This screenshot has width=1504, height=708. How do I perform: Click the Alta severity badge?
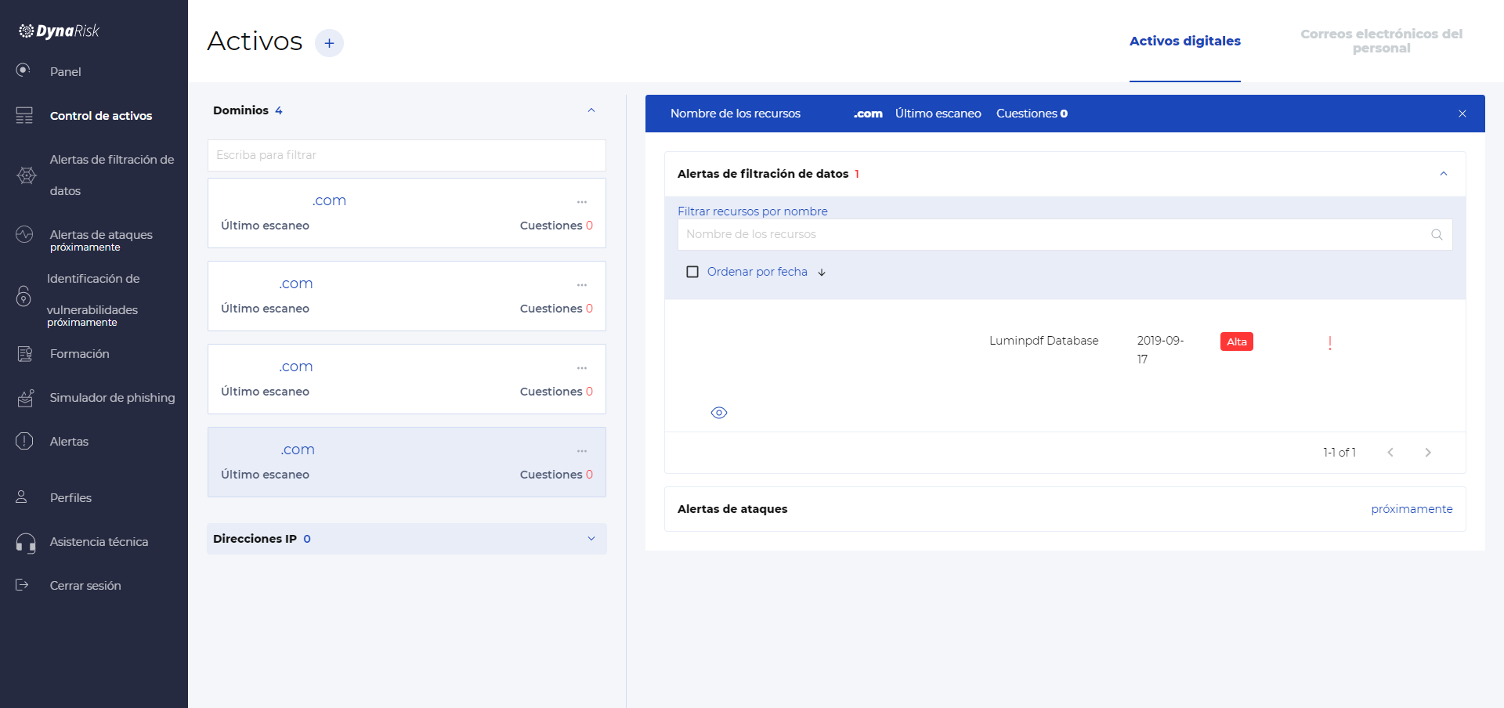click(1237, 341)
